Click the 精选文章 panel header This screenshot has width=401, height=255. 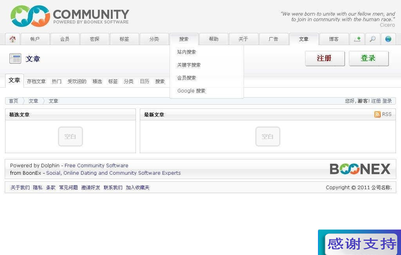tap(70, 115)
